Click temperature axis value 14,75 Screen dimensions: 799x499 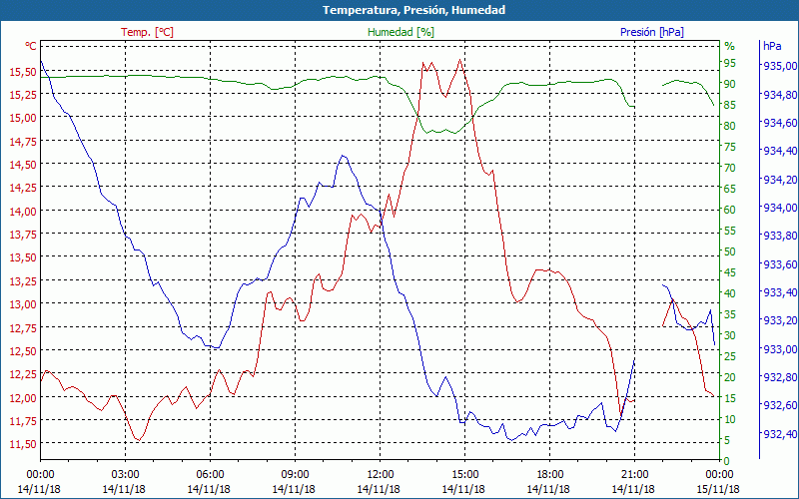pos(23,142)
